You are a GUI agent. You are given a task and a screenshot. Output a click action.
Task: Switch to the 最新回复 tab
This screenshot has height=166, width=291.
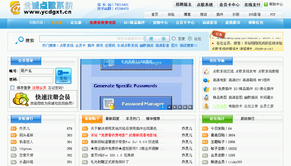coord(112,118)
